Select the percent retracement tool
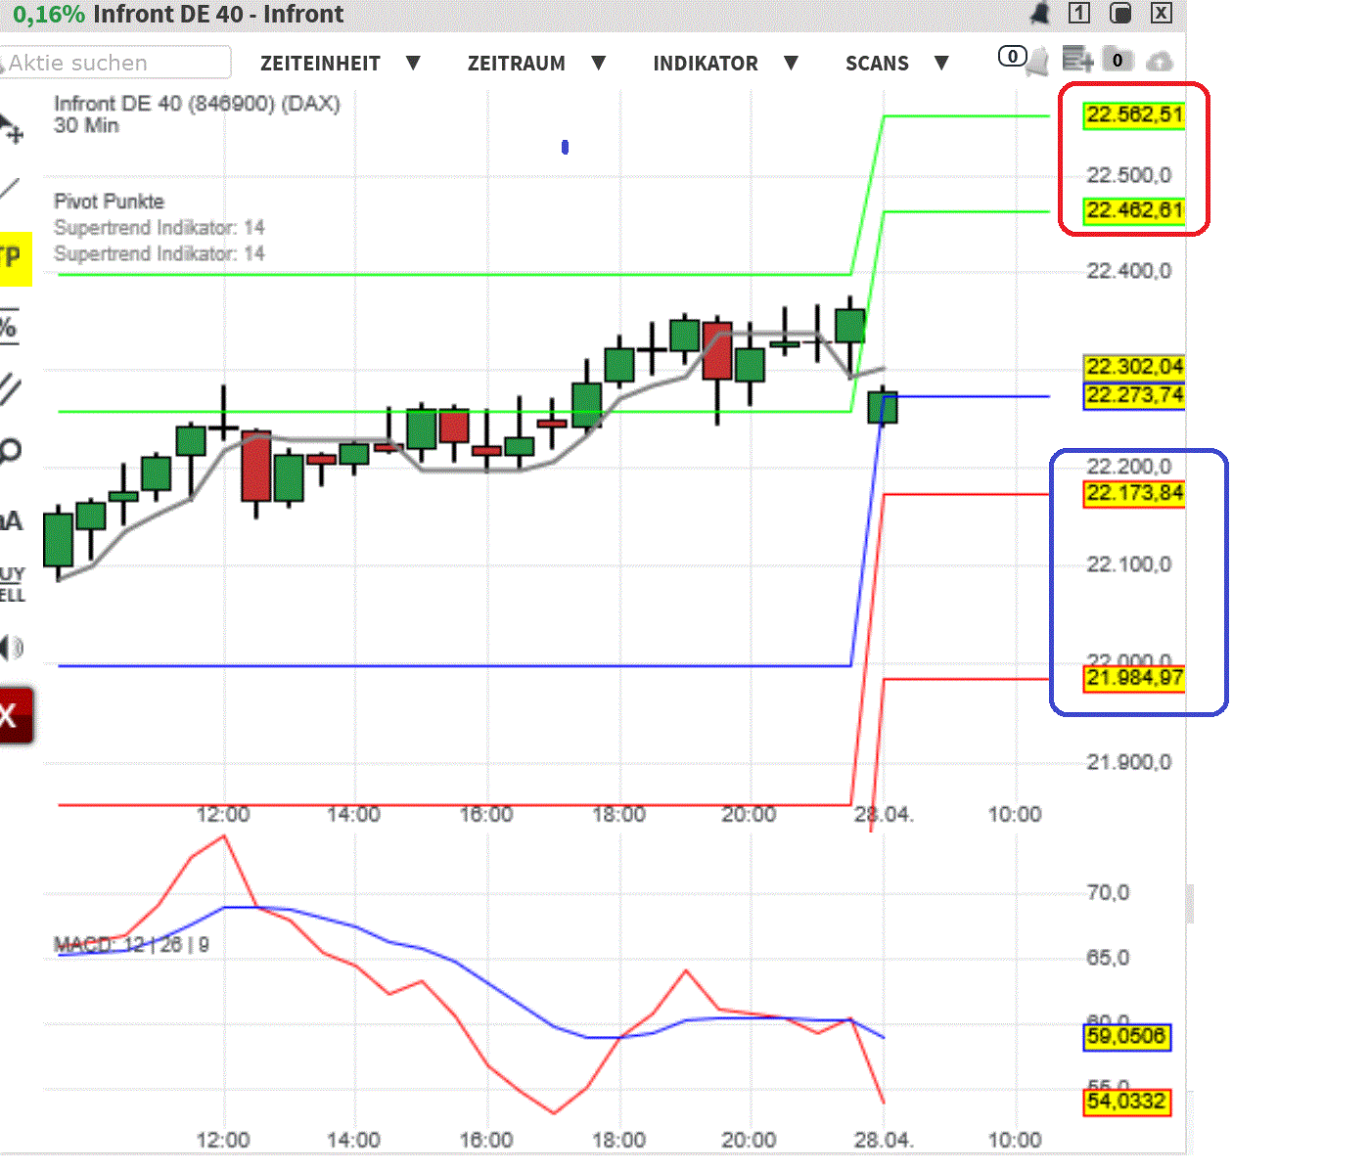Screen dimensions: 1369x1171 [x=9, y=327]
